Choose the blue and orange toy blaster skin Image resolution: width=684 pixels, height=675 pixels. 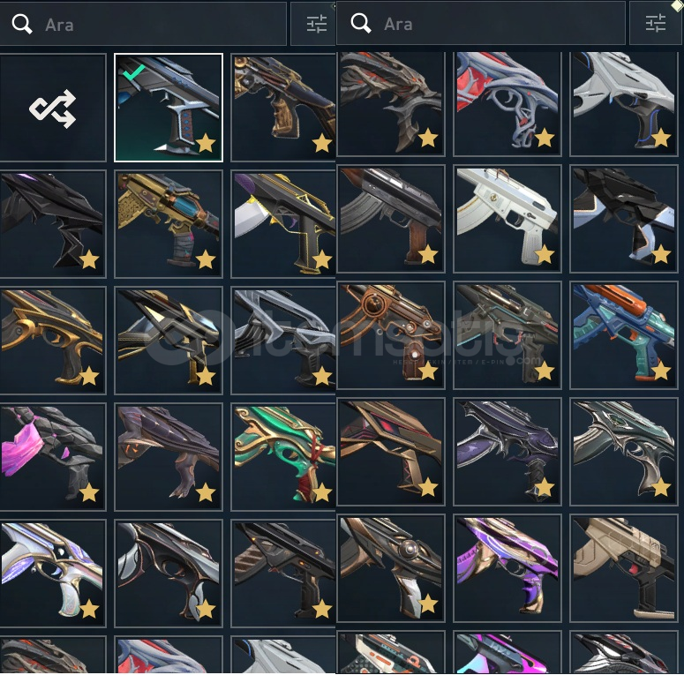pyautogui.click(x=624, y=335)
